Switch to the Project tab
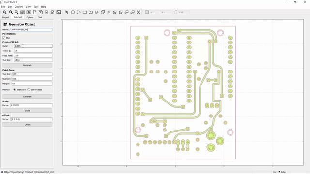The height and width of the screenshot is (174, 310). [x=5, y=17]
